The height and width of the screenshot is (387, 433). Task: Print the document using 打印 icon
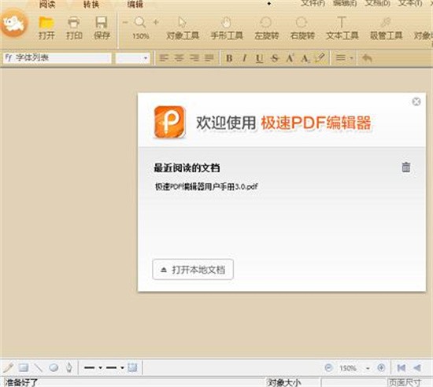tap(74, 28)
